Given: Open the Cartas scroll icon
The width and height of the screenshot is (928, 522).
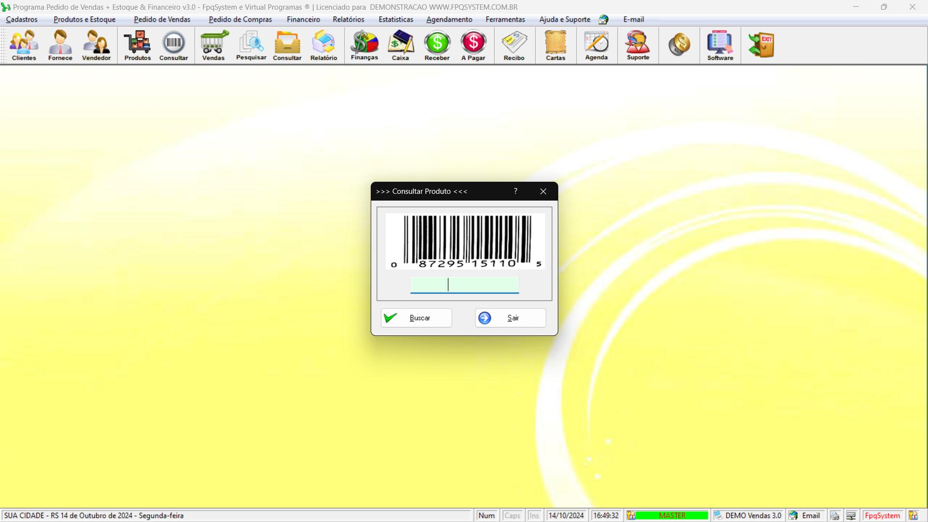Looking at the screenshot, I should 555,45.
